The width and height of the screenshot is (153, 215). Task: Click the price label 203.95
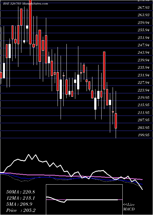tap(144, 128)
